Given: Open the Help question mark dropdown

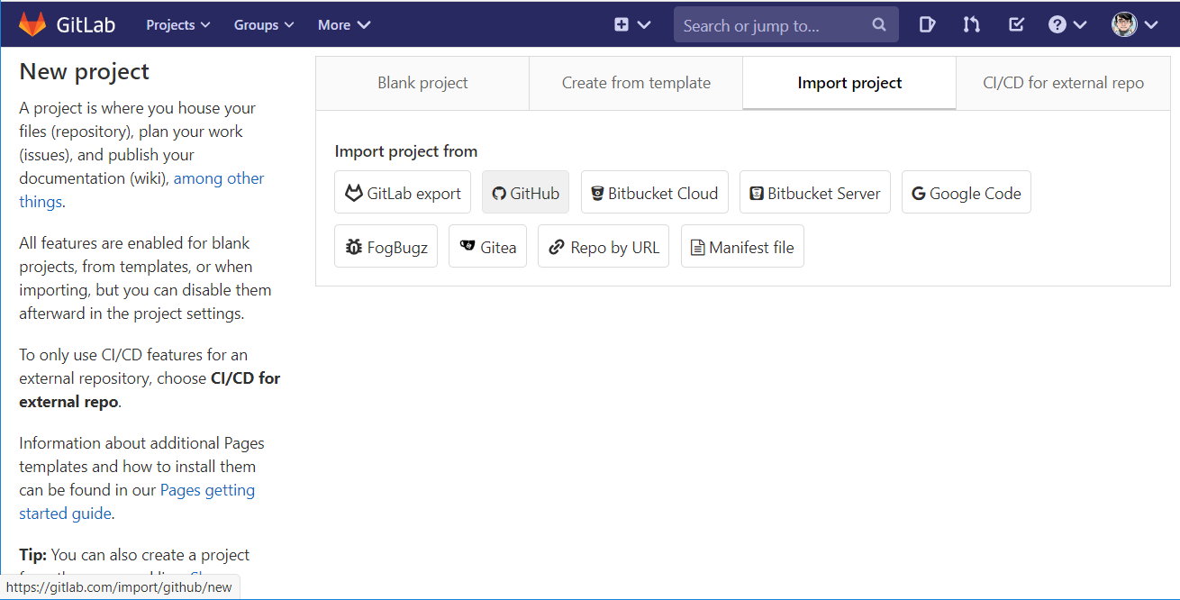Looking at the screenshot, I should click(x=1067, y=24).
